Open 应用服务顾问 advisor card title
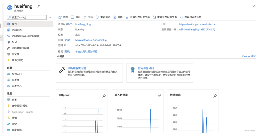The width and height of the screenshot is (256, 133). [x=146, y=68]
